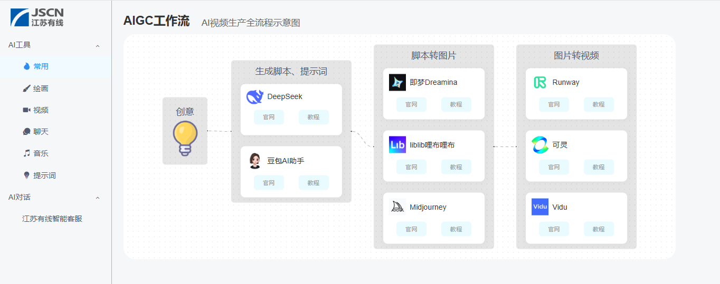This screenshot has width=720, height=284.
Task: Open Runway 官网 link
Action: click(x=554, y=104)
